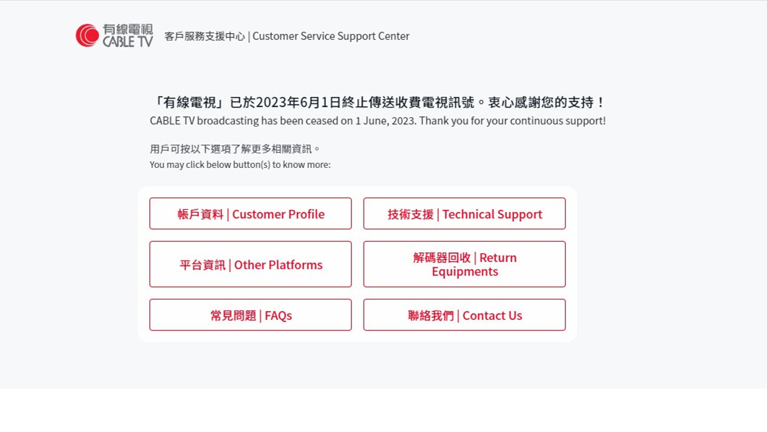This screenshot has width=767, height=432.
Task: Click the 用戶可按以下選項 instruction line
Action: pyautogui.click(x=235, y=149)
